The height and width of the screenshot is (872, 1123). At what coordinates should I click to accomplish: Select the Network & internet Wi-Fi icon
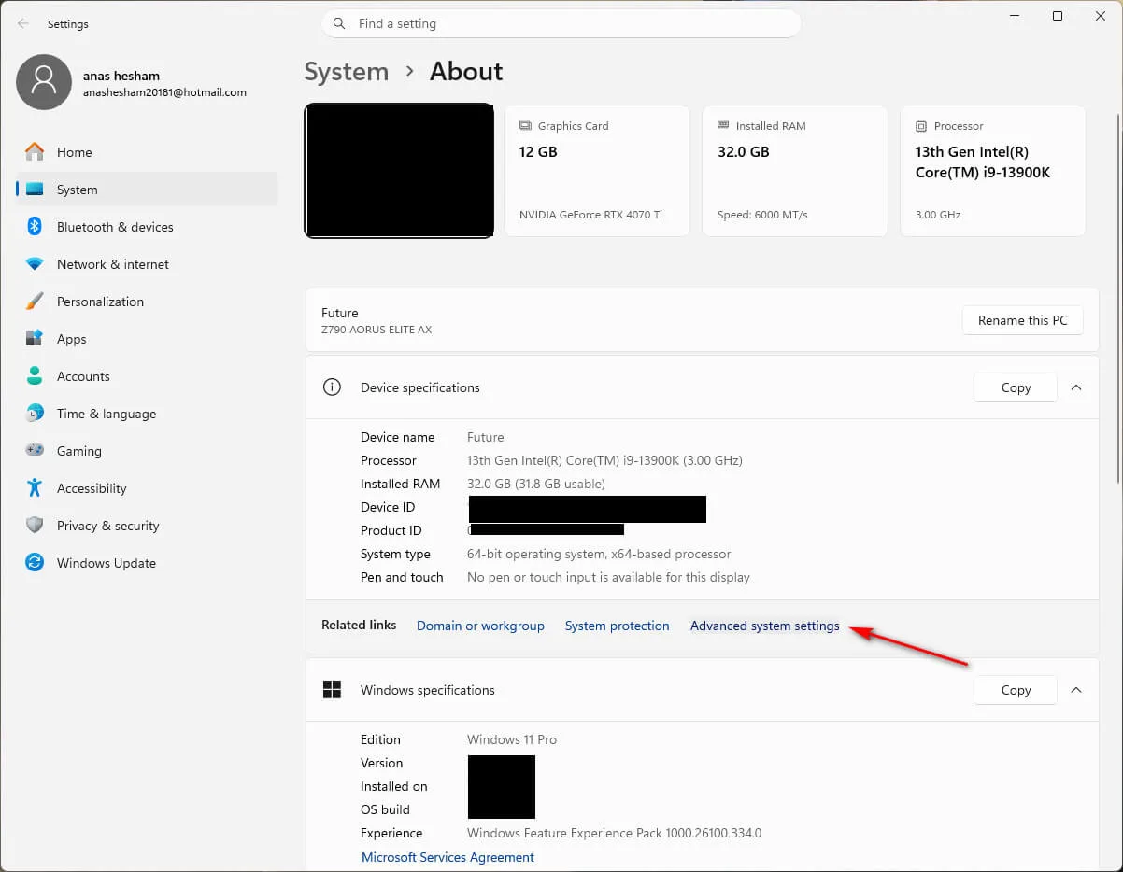[x=35, y=264]
